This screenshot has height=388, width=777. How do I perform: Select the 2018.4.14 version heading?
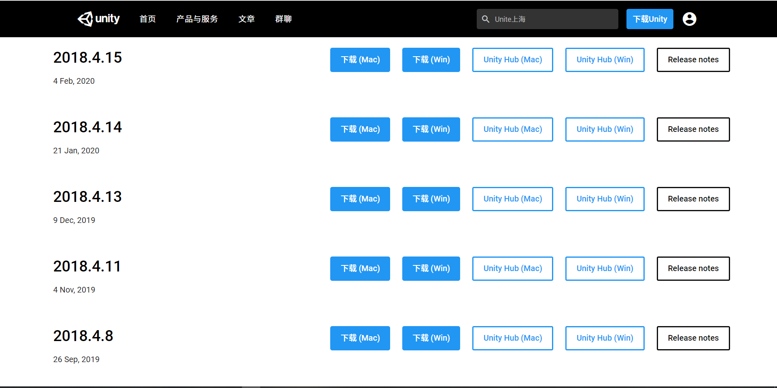(87, 127)
